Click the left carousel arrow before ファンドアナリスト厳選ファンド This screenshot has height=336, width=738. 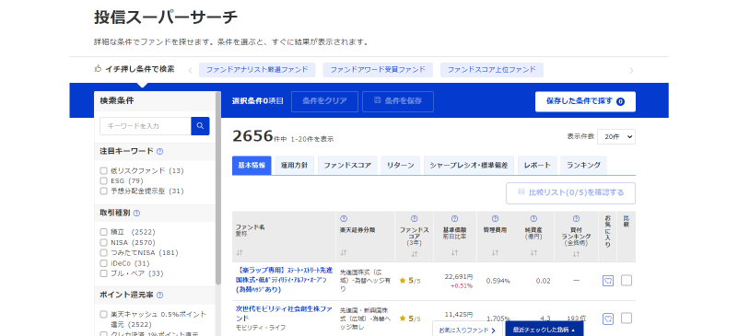coord(190,71)
